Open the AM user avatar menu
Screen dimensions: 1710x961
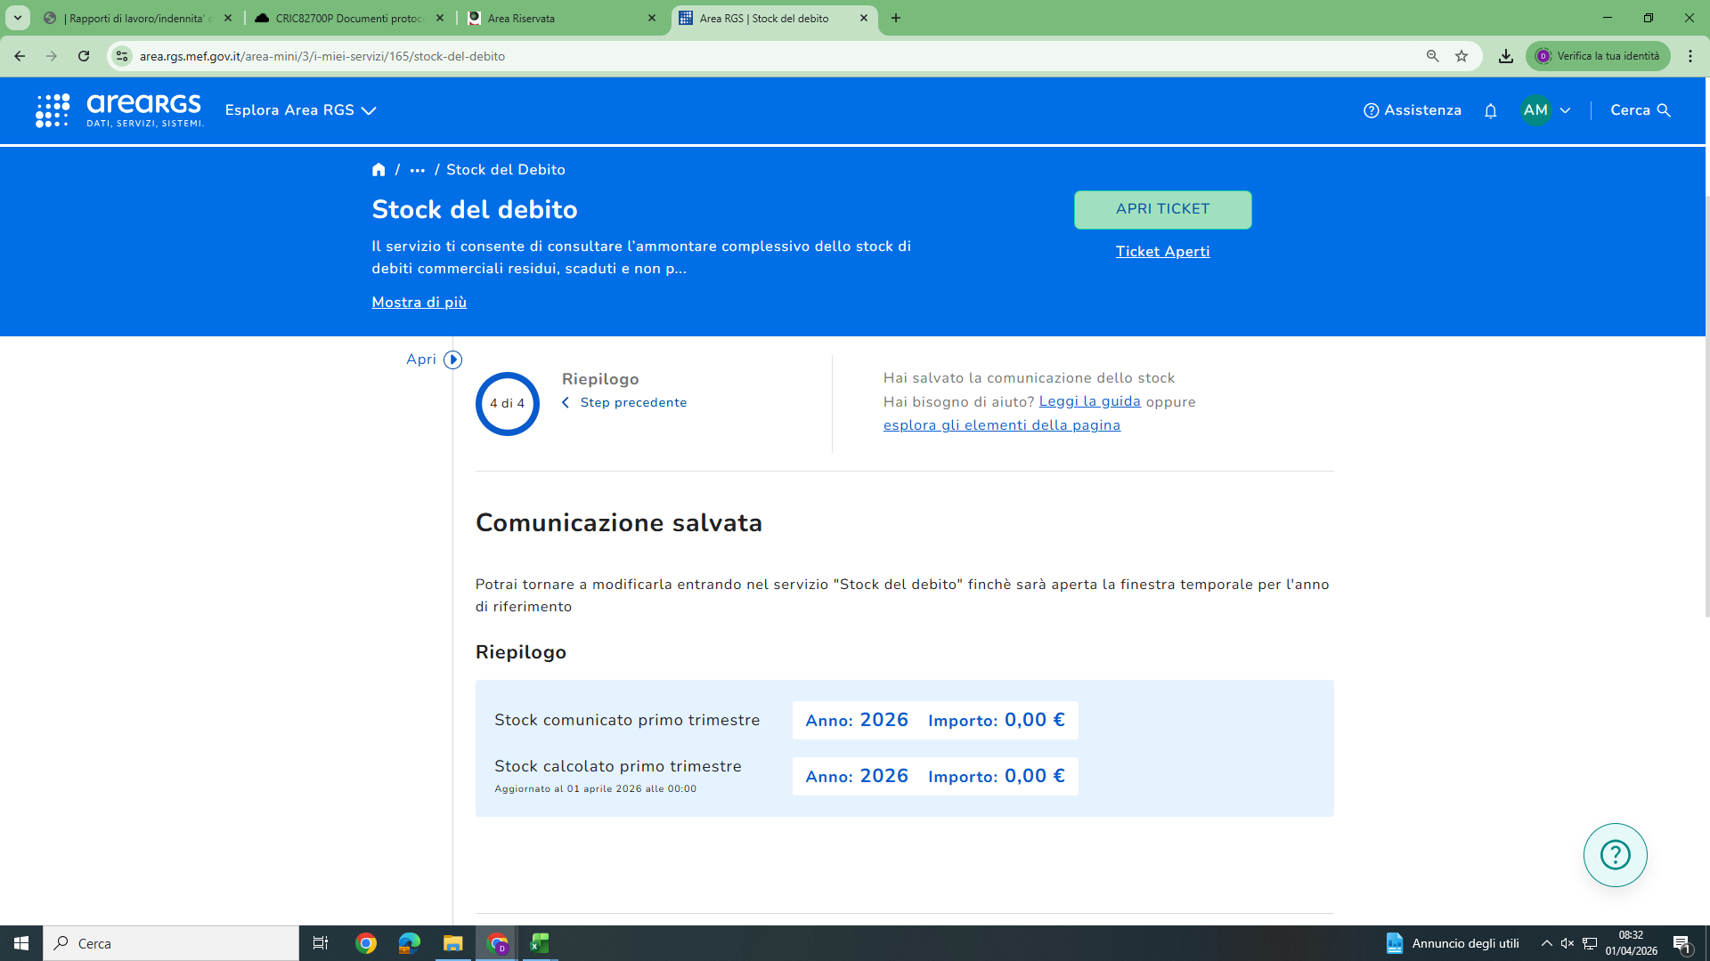(x=1535, y=110)
